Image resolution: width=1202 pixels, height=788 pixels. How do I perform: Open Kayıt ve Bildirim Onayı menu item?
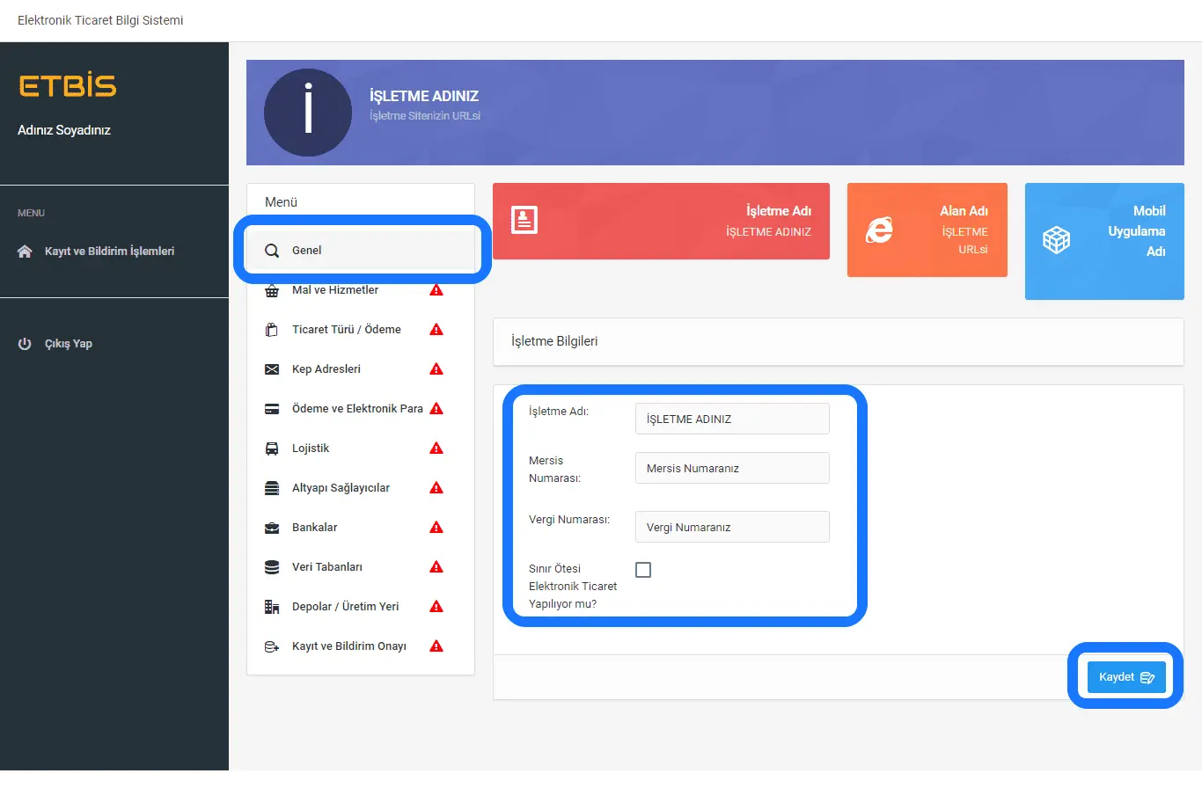coord(348,646)
